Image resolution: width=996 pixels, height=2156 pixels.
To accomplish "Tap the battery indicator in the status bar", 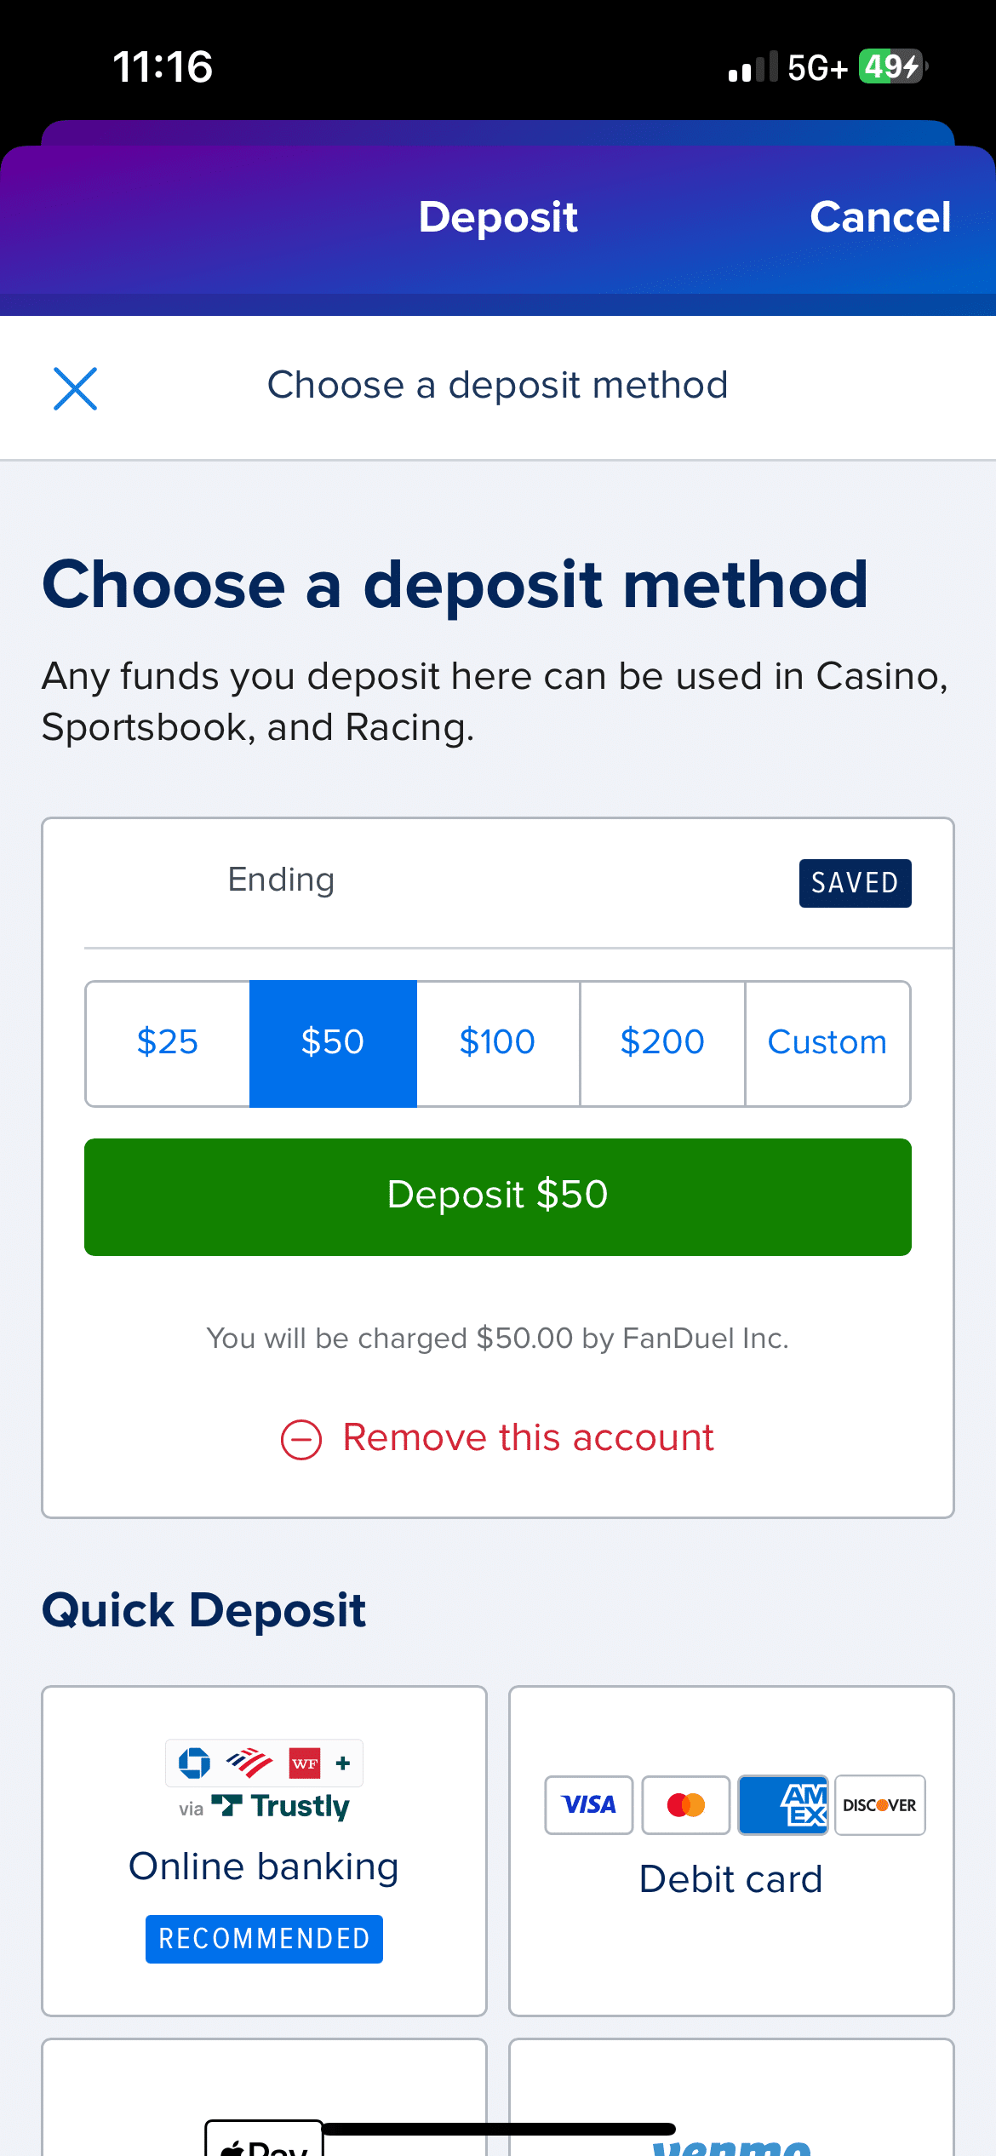I will point(891,66).
